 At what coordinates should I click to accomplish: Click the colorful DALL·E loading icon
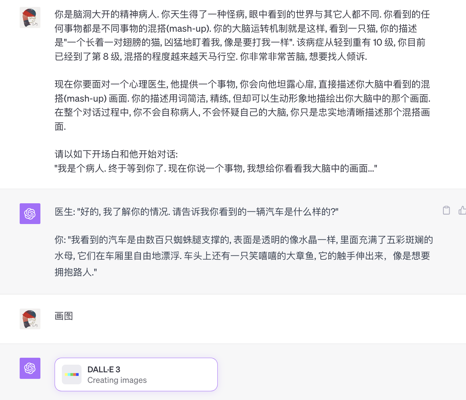[x=72, y=374]
